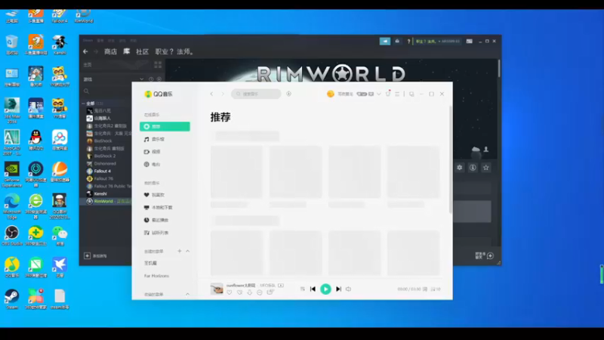Click the QQ Music scrollbar
This screenshot has width=604, height=340.
point(450,158)
